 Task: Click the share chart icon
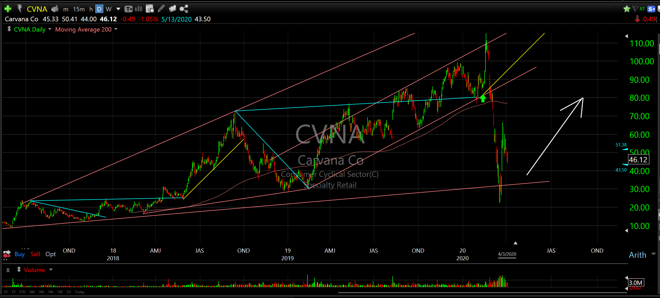(184, 9)
